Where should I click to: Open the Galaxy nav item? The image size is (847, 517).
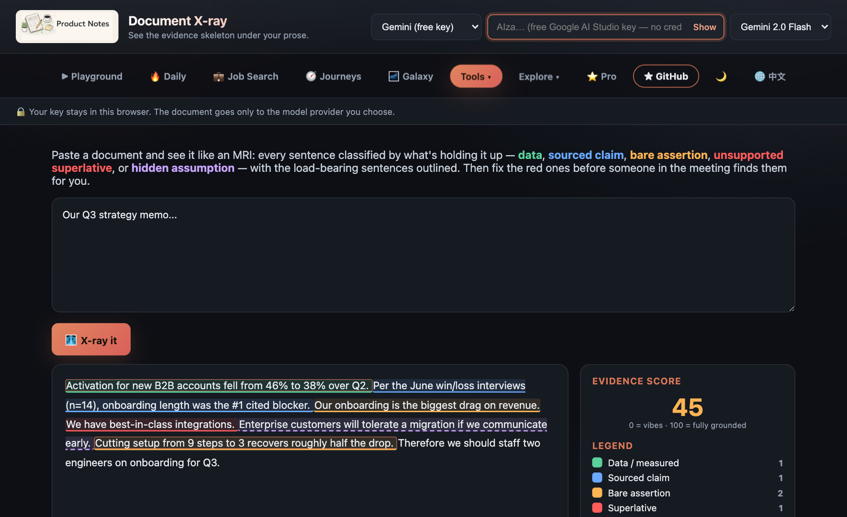(x=411, y=77)
